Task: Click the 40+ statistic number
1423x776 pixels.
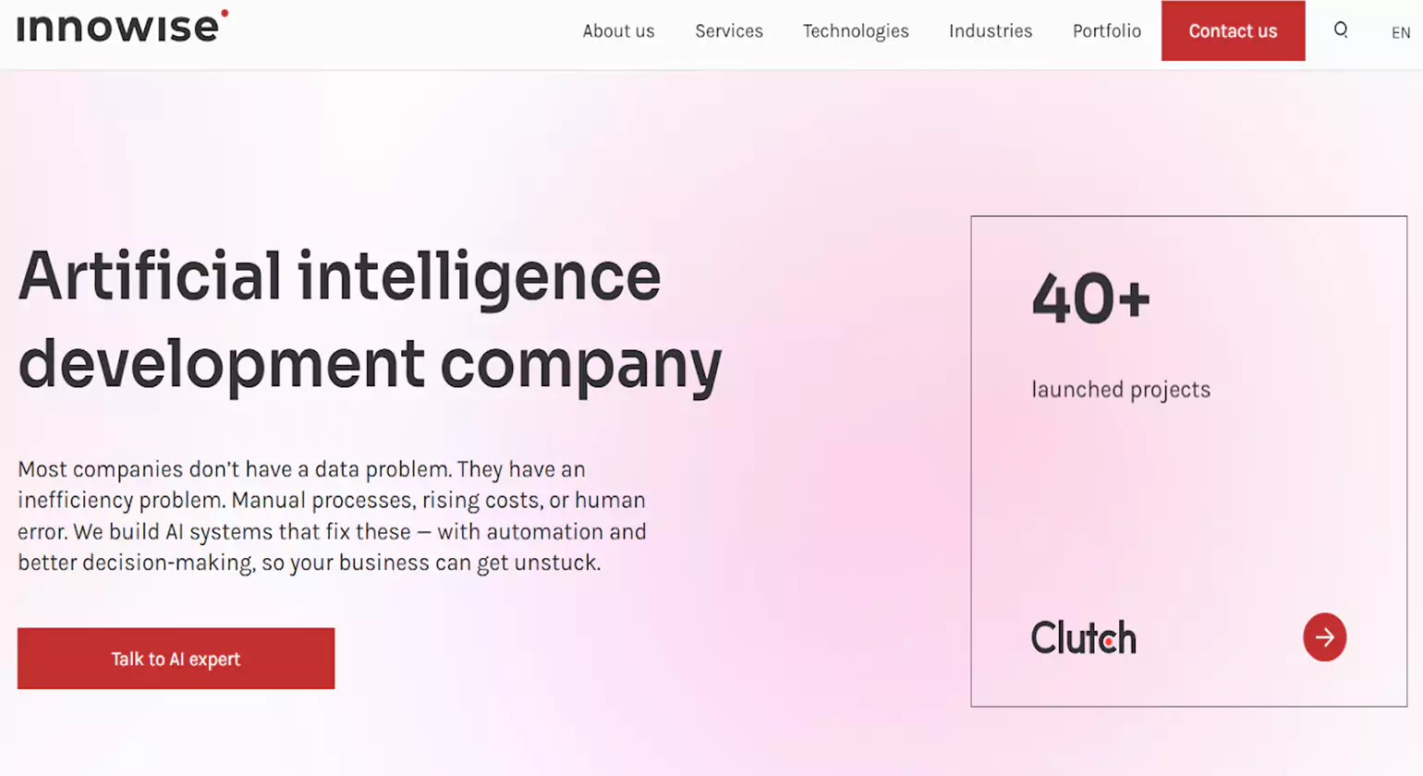Action: pos(1090,299)
